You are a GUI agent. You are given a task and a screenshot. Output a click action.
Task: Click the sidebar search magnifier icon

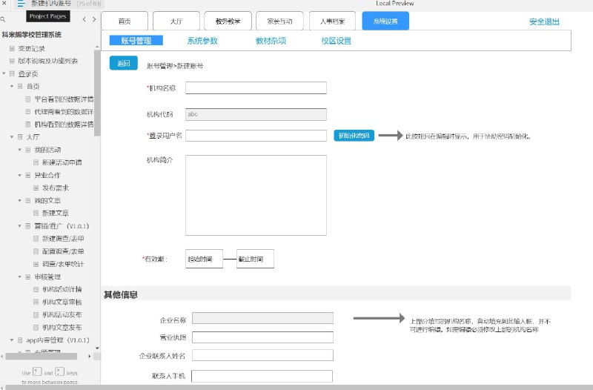click(x=3, y=19)
